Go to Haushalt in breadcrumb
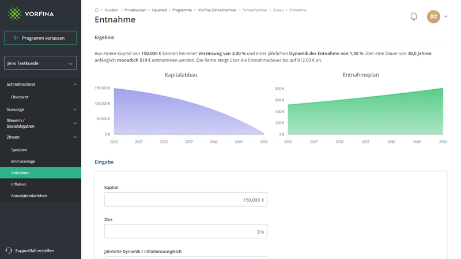 click(160, 10)
